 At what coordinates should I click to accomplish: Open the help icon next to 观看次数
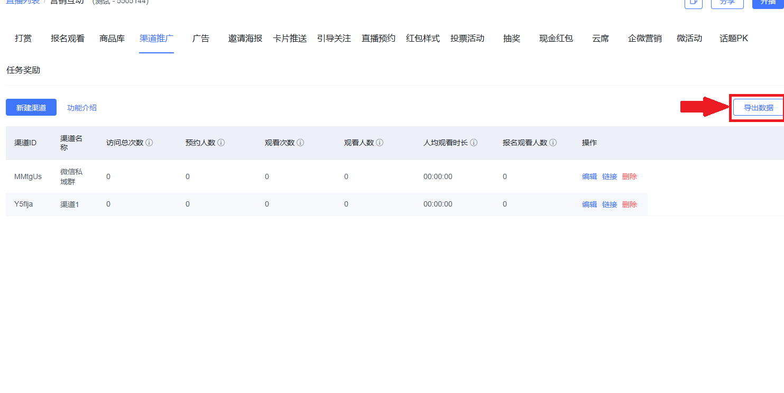click(x=300, y=143)
